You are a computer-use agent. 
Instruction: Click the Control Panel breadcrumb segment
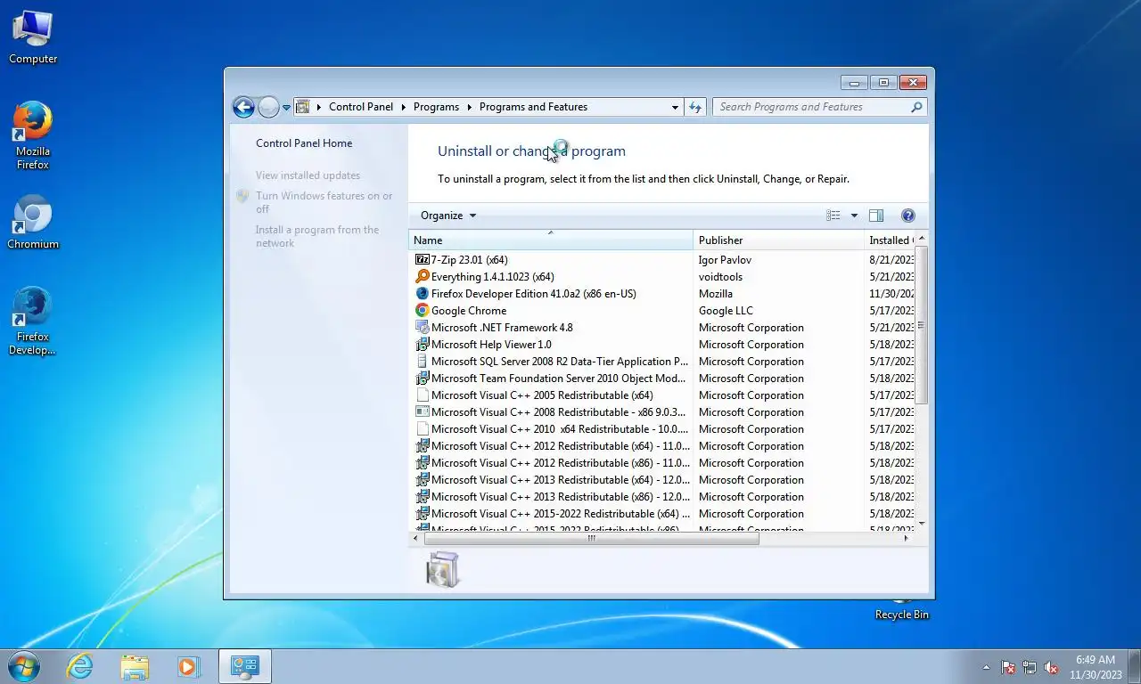click(x=361, y=107)
